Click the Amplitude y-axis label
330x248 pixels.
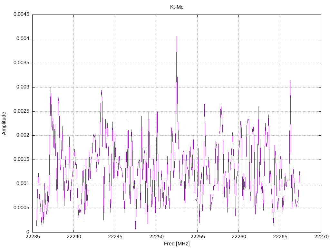tap(4, 123)
